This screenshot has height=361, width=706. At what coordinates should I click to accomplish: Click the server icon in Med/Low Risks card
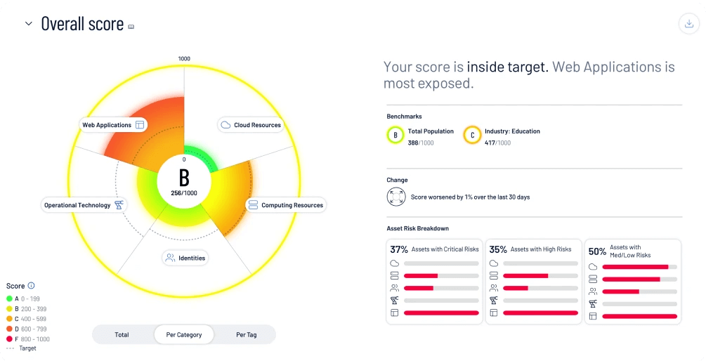(x=593, y=279)
